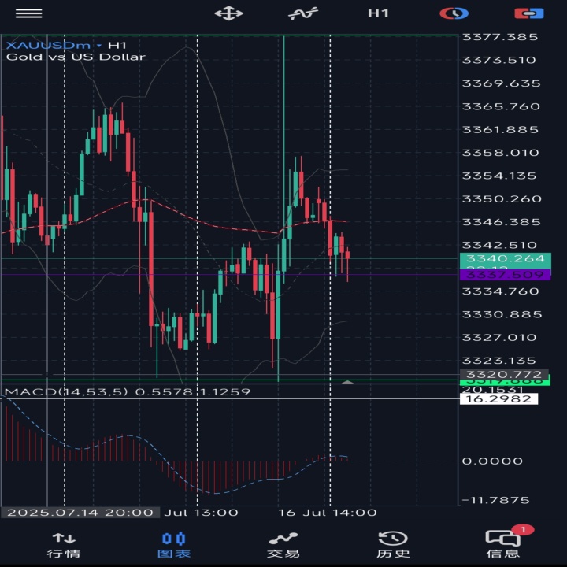
Task: Click the 16.2982 MACD value label
Action: [x=498, y=398]
